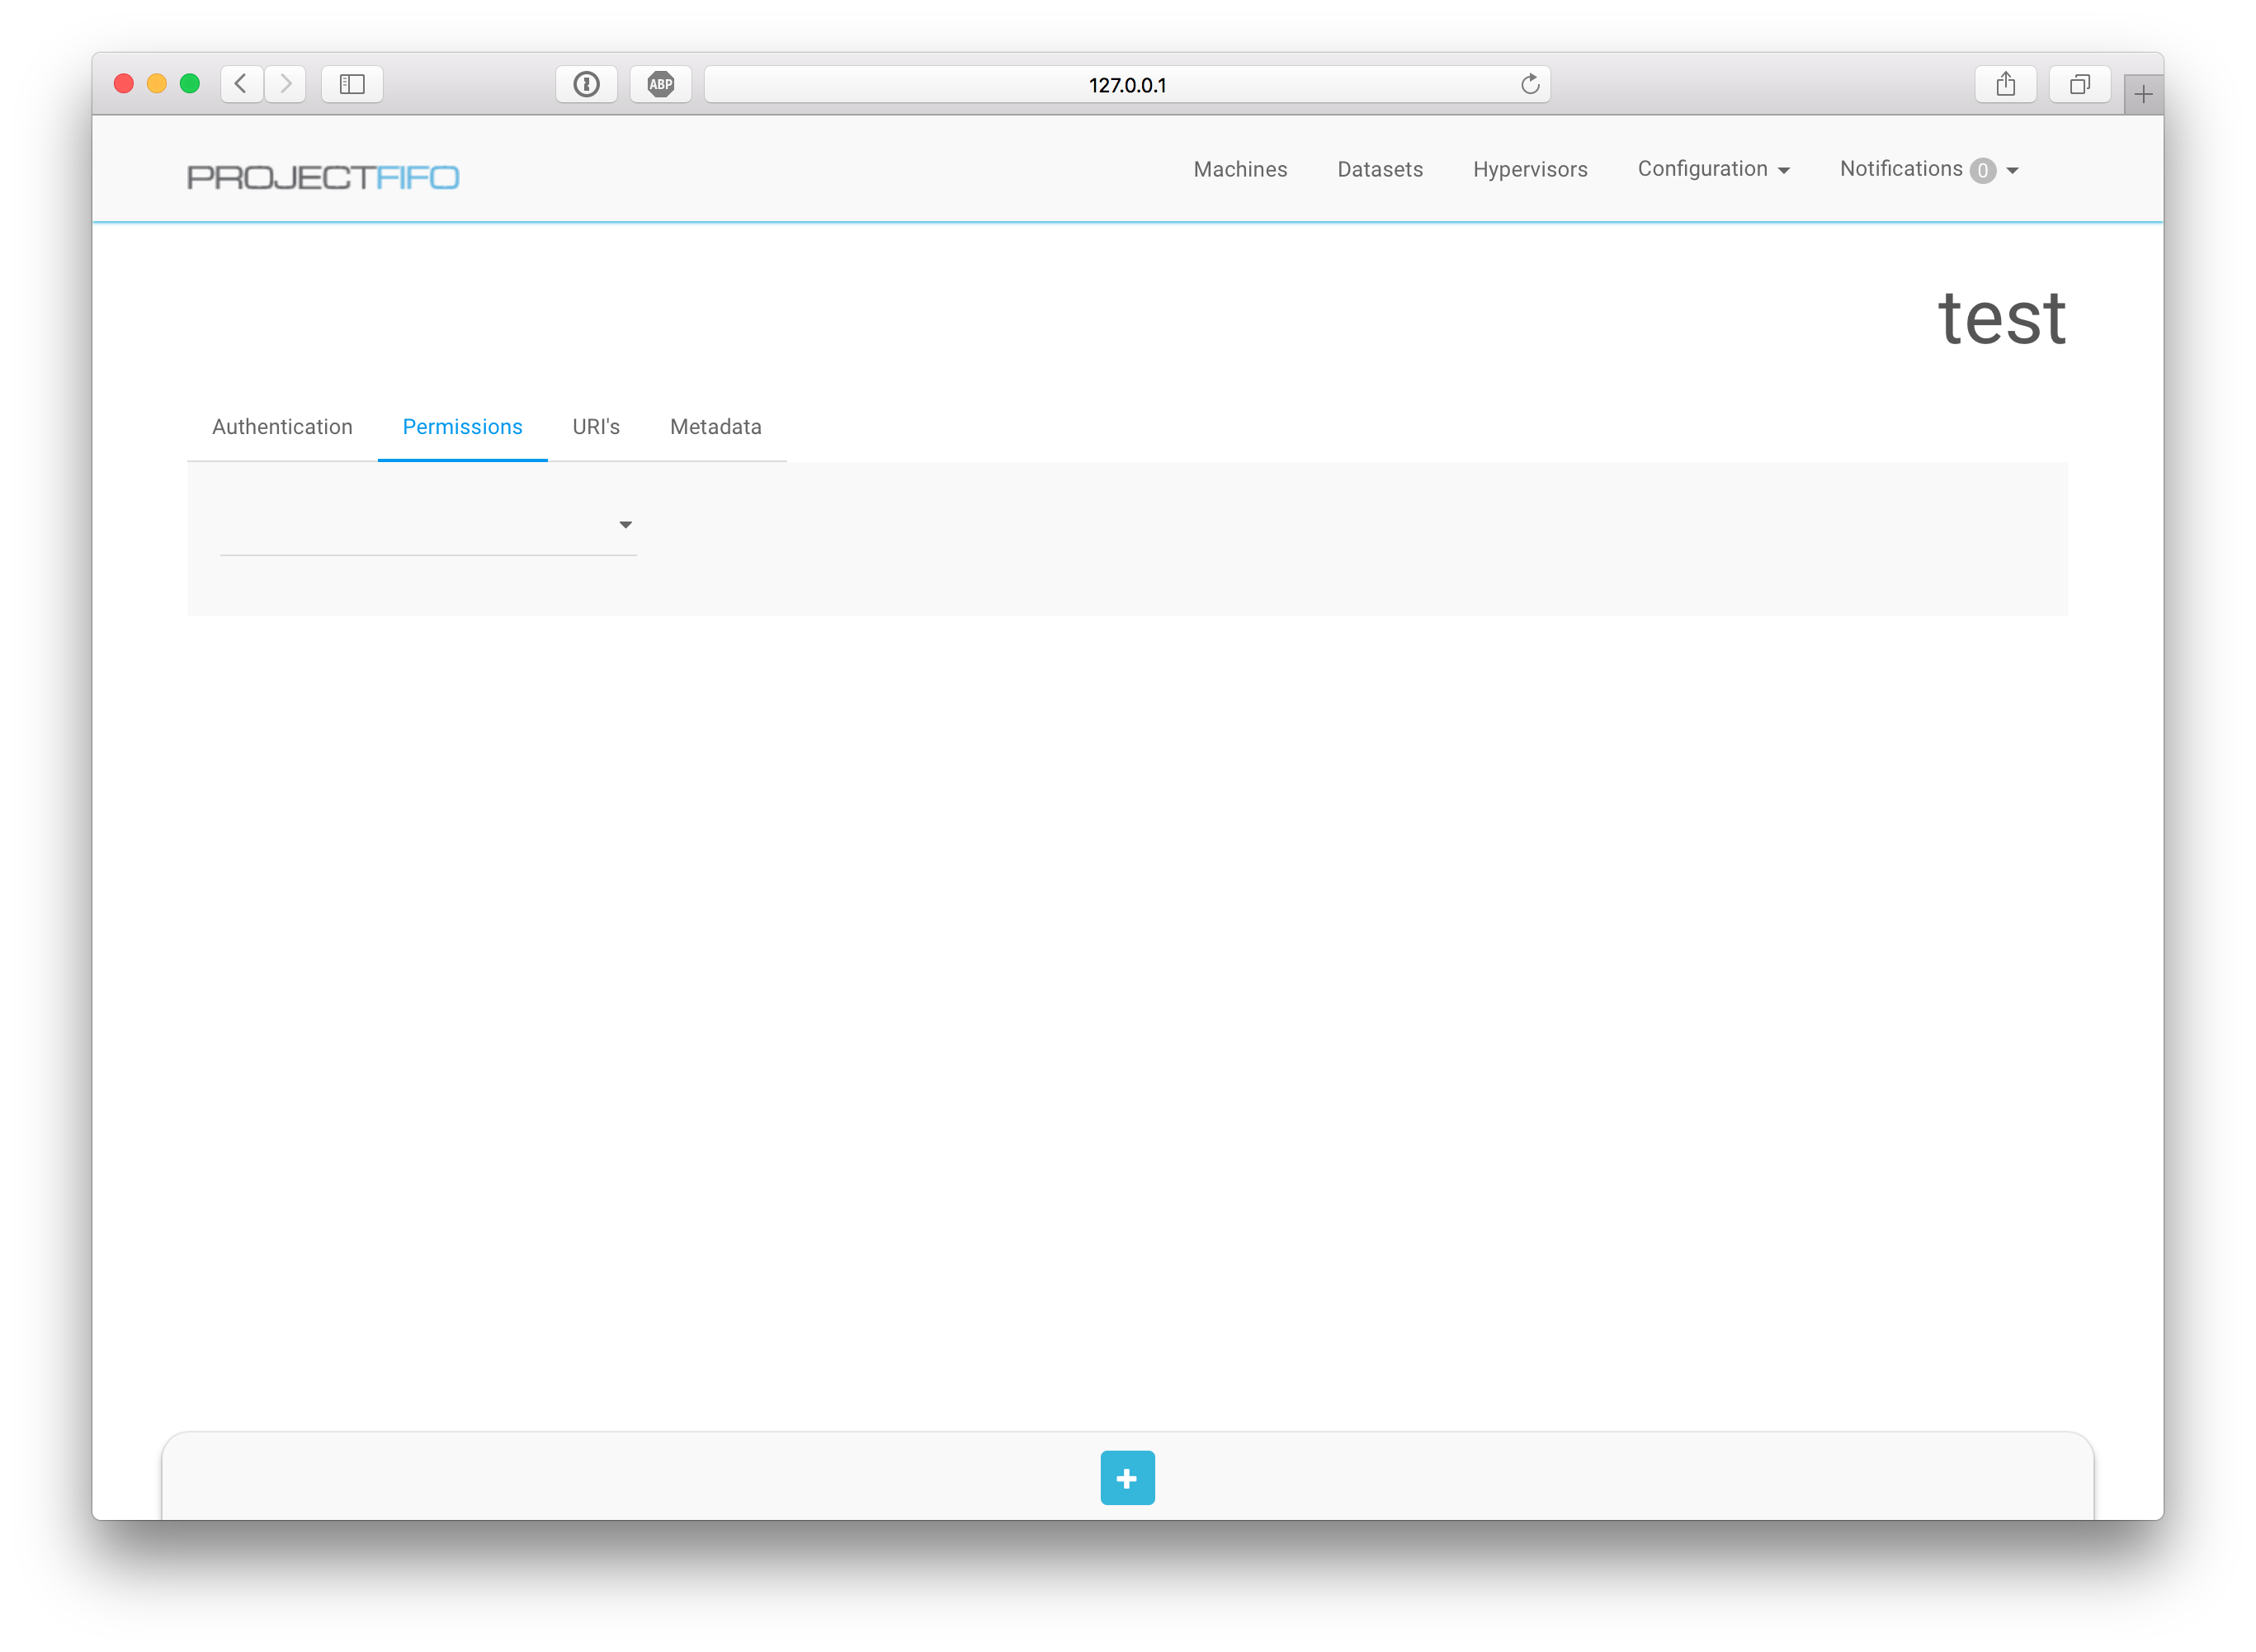The width and height of the screenshot is (2256, 1652).
Task: Click the browser back arrow
Action: point(241,84)
